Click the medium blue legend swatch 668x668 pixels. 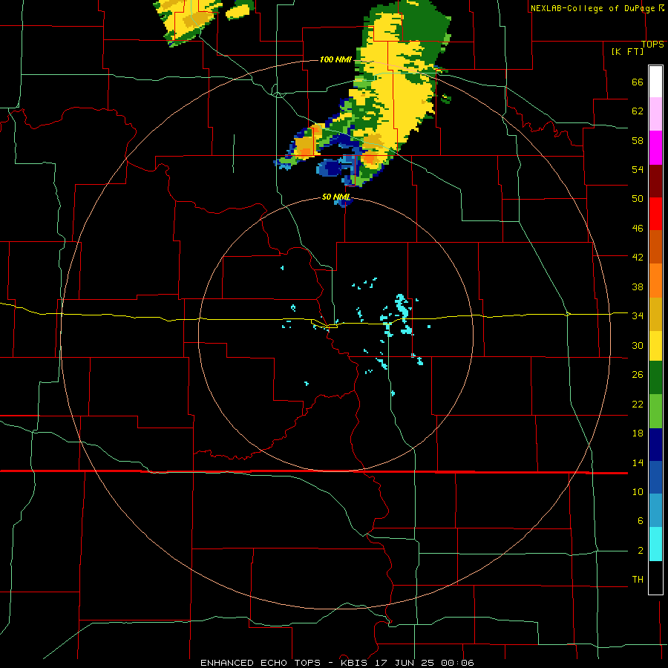(x=655, y=478)
